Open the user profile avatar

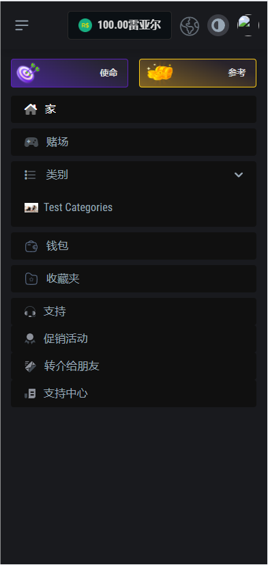tap(248, 25)
